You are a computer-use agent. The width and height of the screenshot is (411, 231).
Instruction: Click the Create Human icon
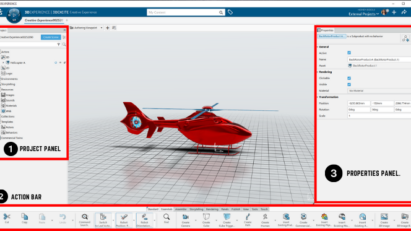[265, 220]
